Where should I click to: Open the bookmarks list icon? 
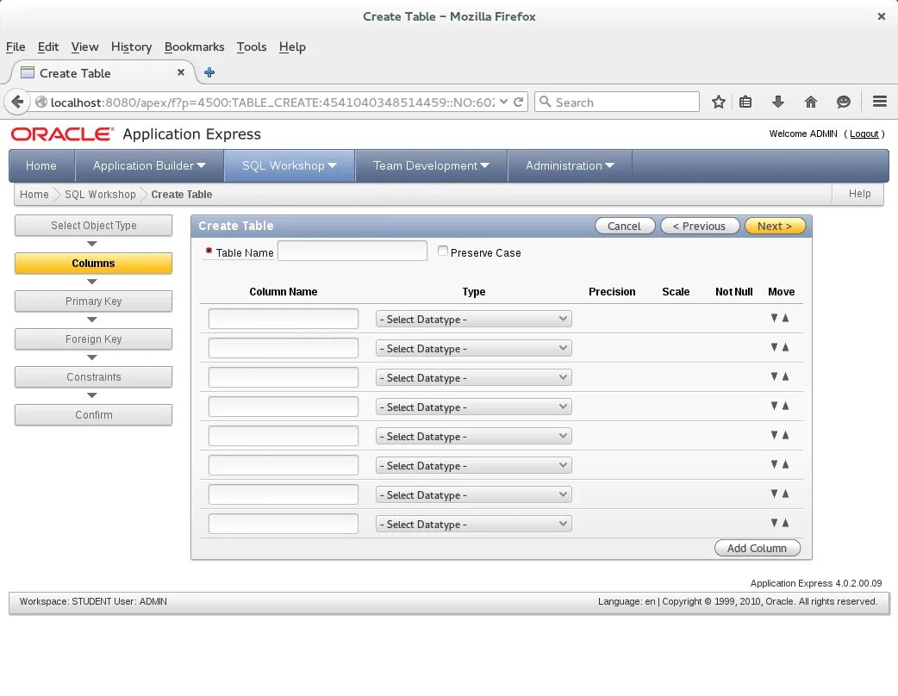pyautogui.click(x=745, y=102)
